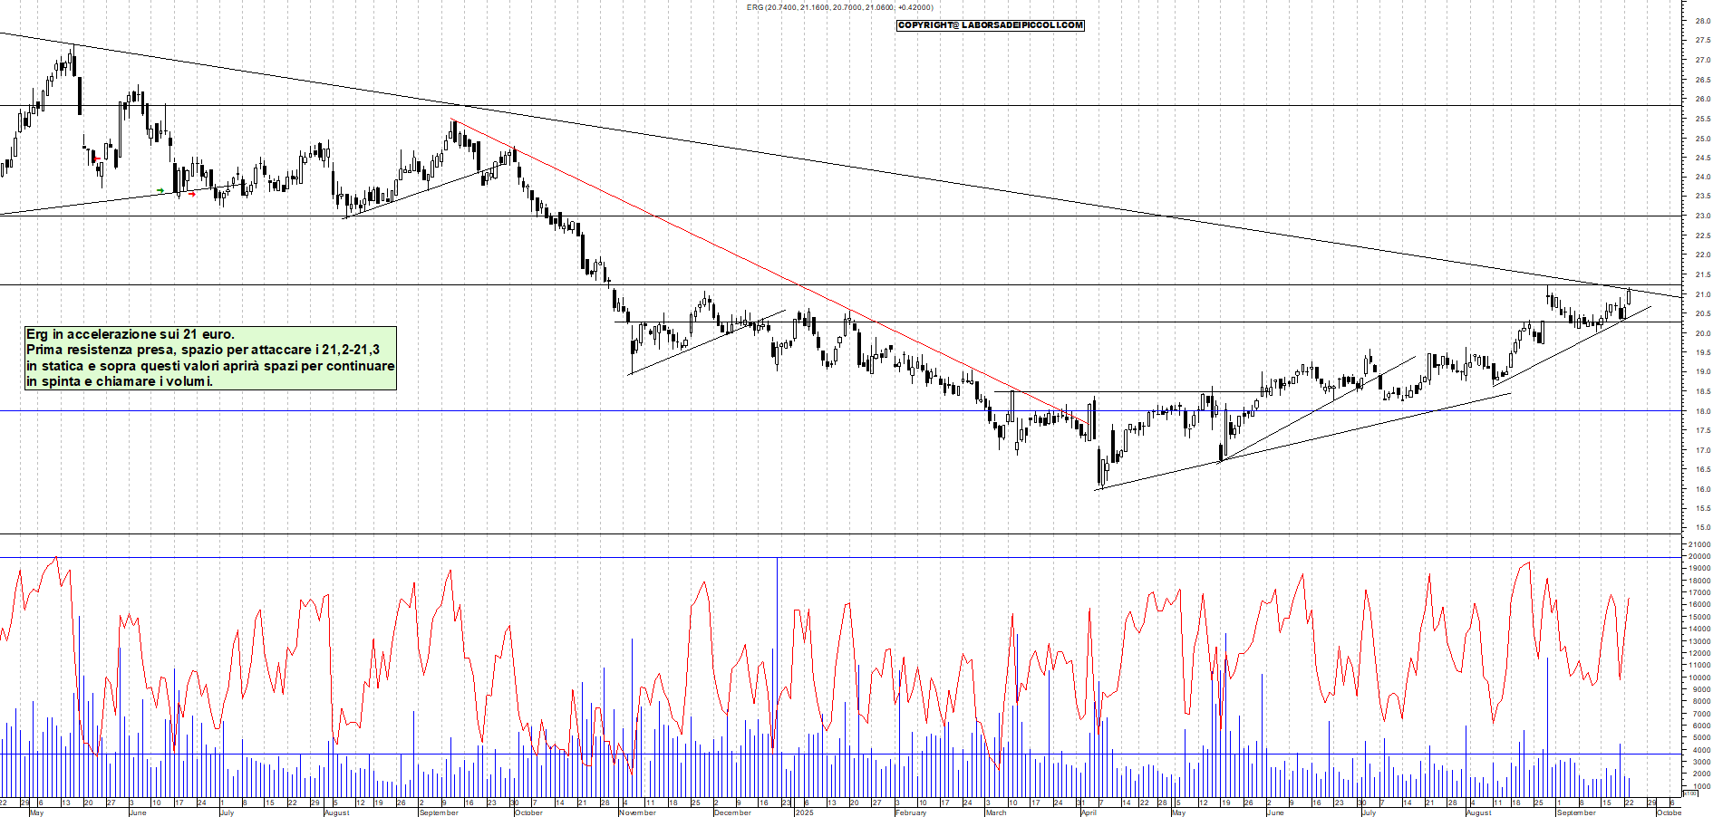Viewport: 1713px width, 817px height.
Task: Click the 21000 volume axis label
Action: [x=1699, y=544]
